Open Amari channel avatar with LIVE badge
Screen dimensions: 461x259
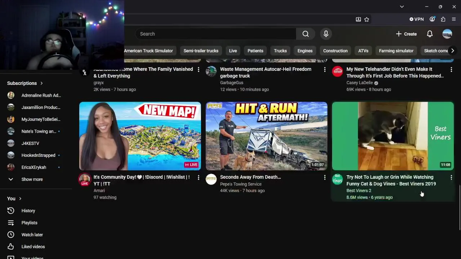tap(85, 180)
